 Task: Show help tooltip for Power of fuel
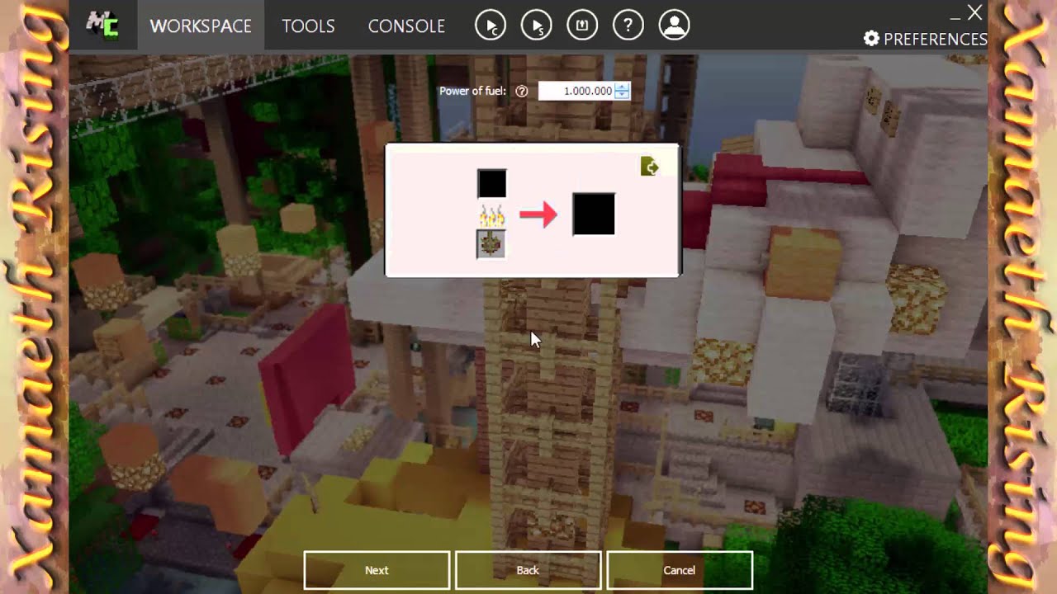coord(521,92)
